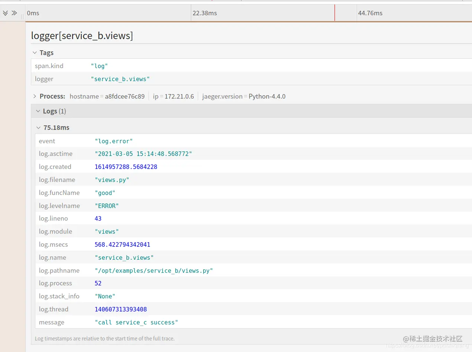Image resolution: width=472 pixels, height=352 pixels.
Task: Collapse the Logs (1) section
Action: tap(38, 111)
